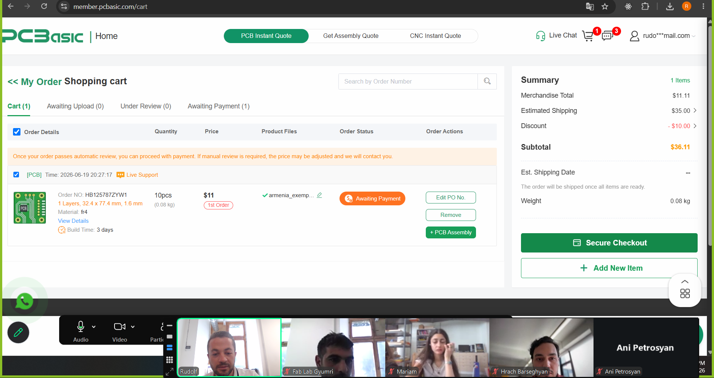The image size is (714, 378).
Task: Open the shopping cart icon in header
Action: tap(588, 36)
